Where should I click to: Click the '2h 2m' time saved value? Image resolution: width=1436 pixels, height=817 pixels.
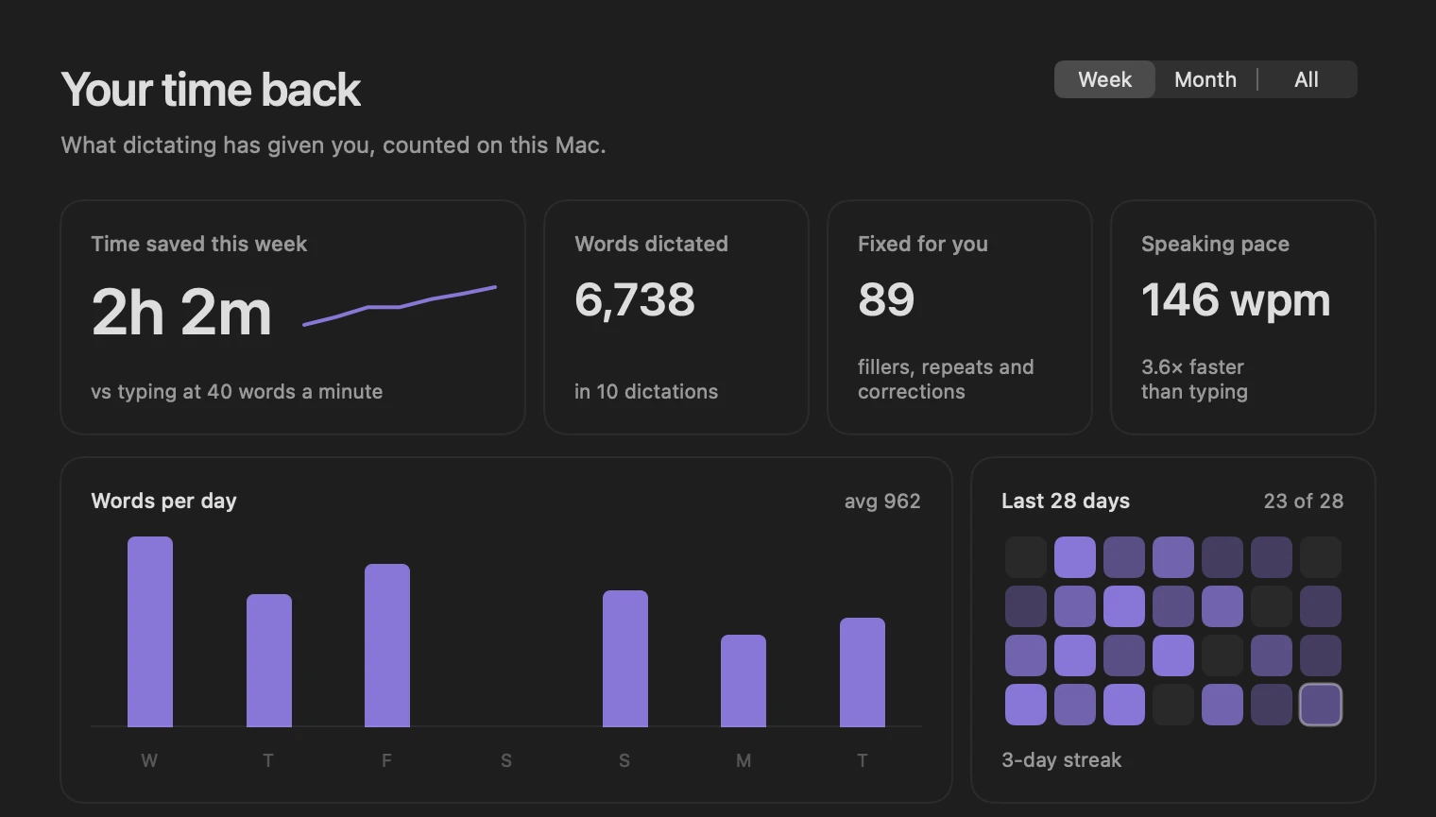(181, 313)
